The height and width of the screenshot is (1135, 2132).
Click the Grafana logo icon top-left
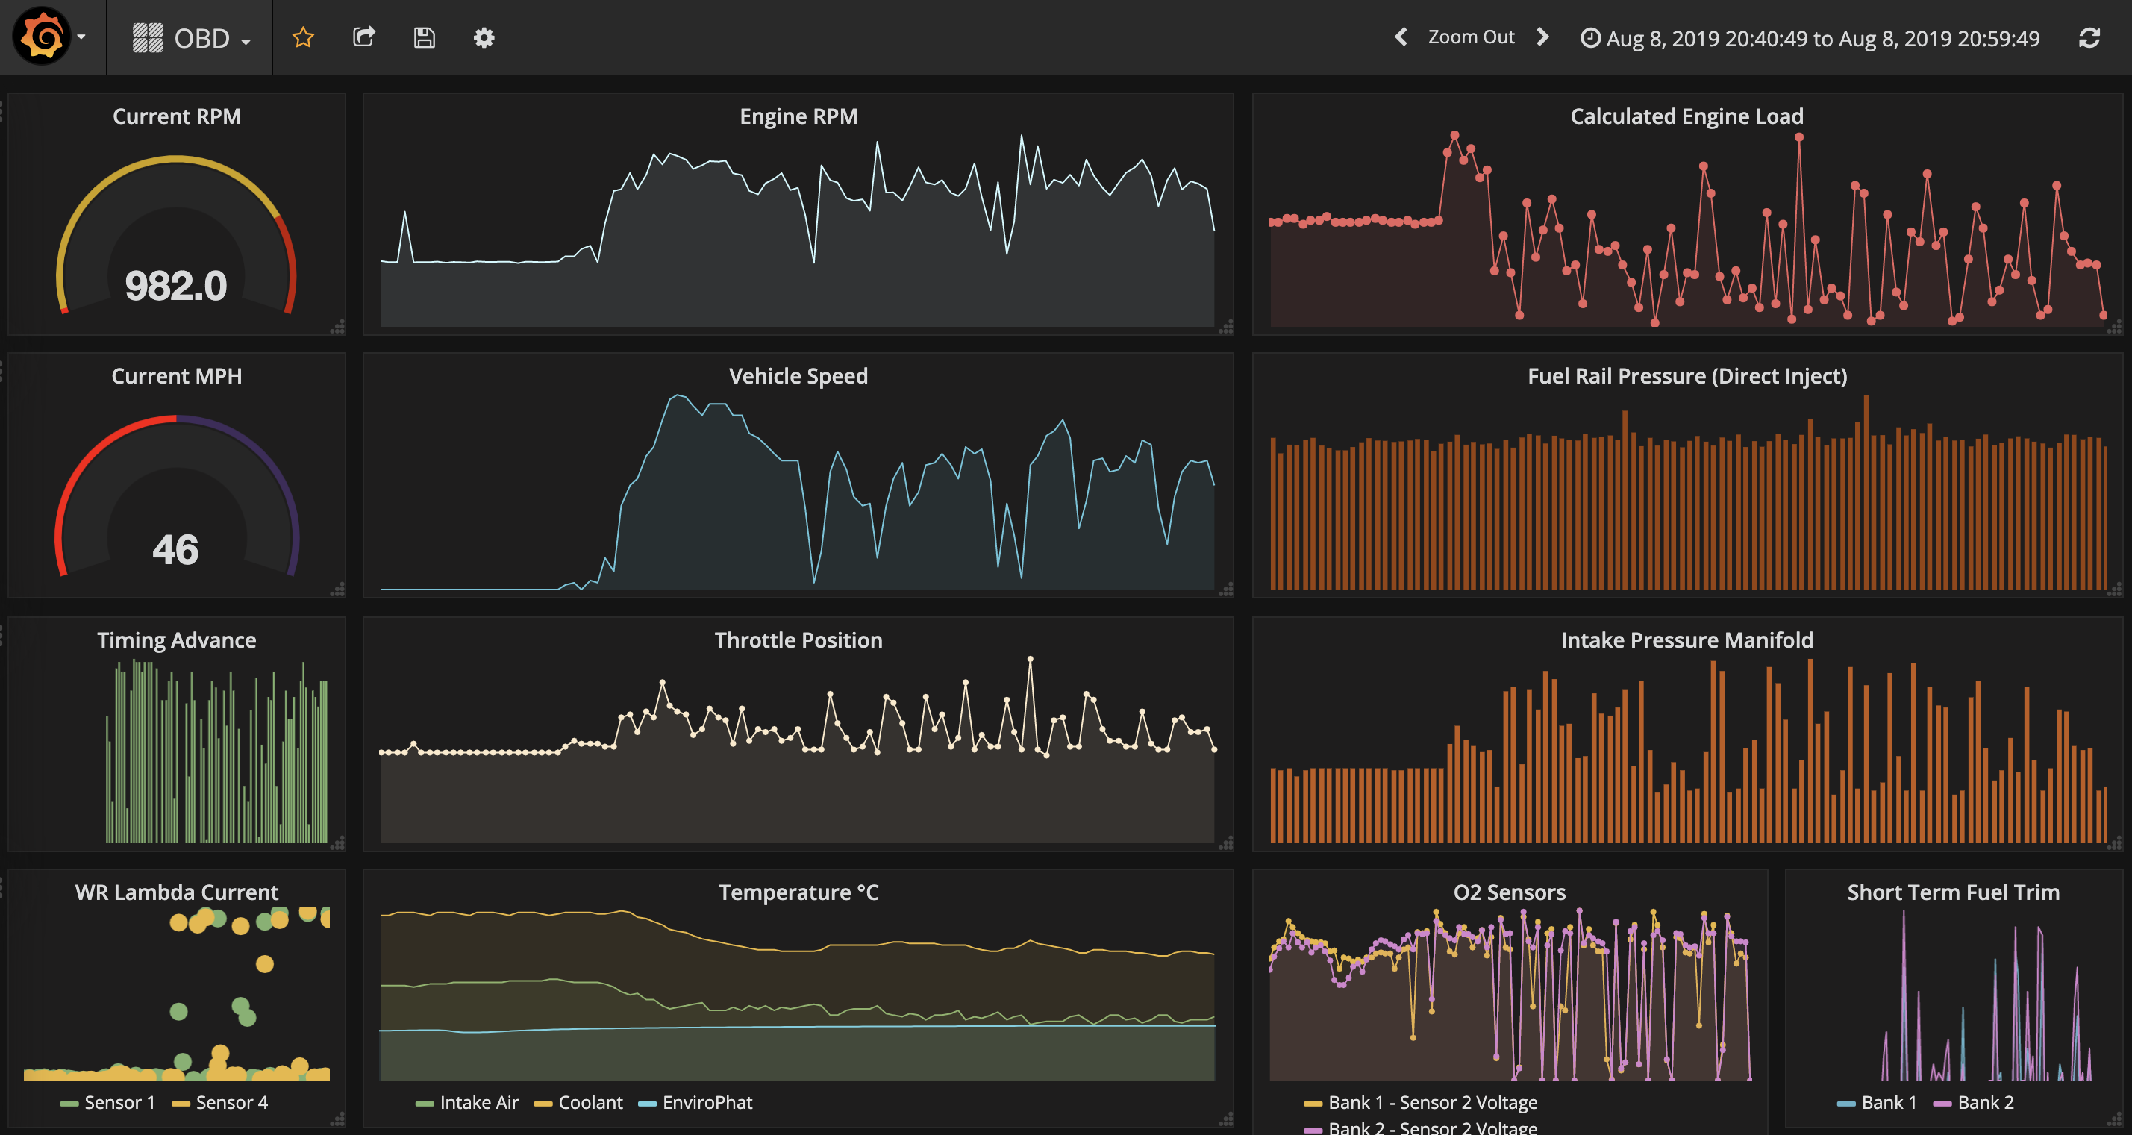point(38,38)
